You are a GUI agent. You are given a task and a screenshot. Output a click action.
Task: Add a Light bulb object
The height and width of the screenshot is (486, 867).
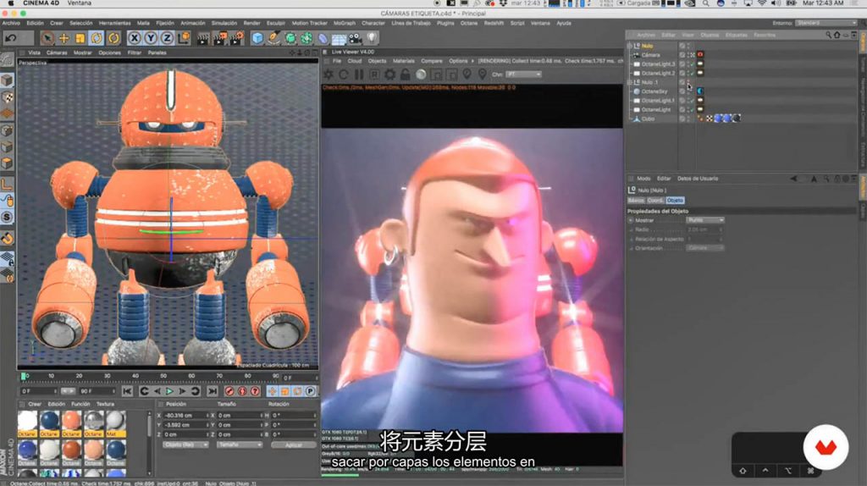click(x=373, y=37)
